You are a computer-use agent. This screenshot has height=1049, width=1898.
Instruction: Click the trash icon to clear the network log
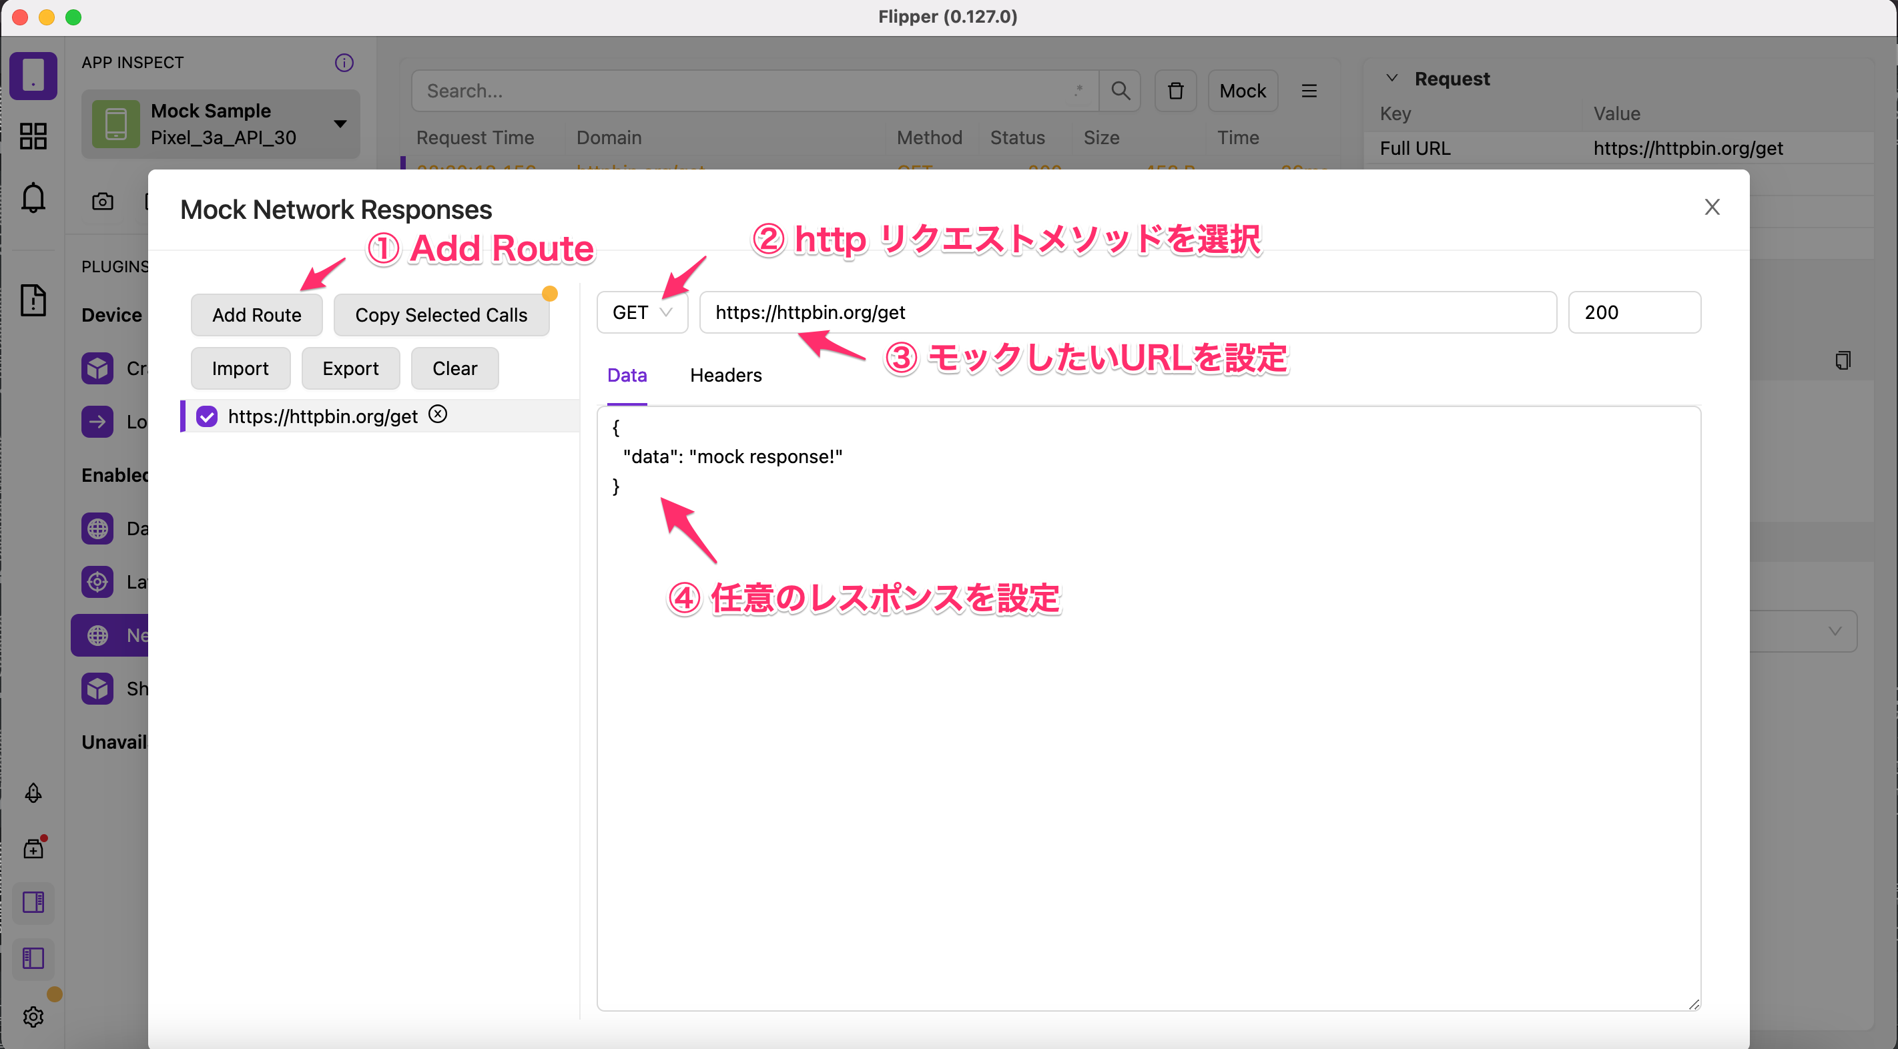[1175, 91]
